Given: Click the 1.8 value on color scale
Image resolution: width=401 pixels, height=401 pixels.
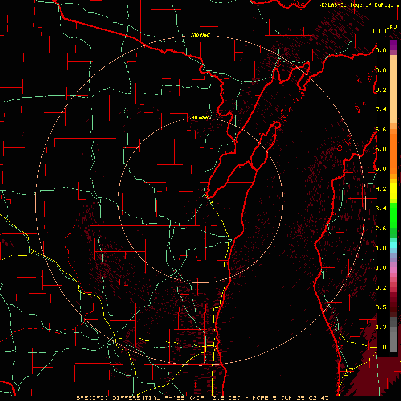Looking at the screenshot, I should 381,248.
